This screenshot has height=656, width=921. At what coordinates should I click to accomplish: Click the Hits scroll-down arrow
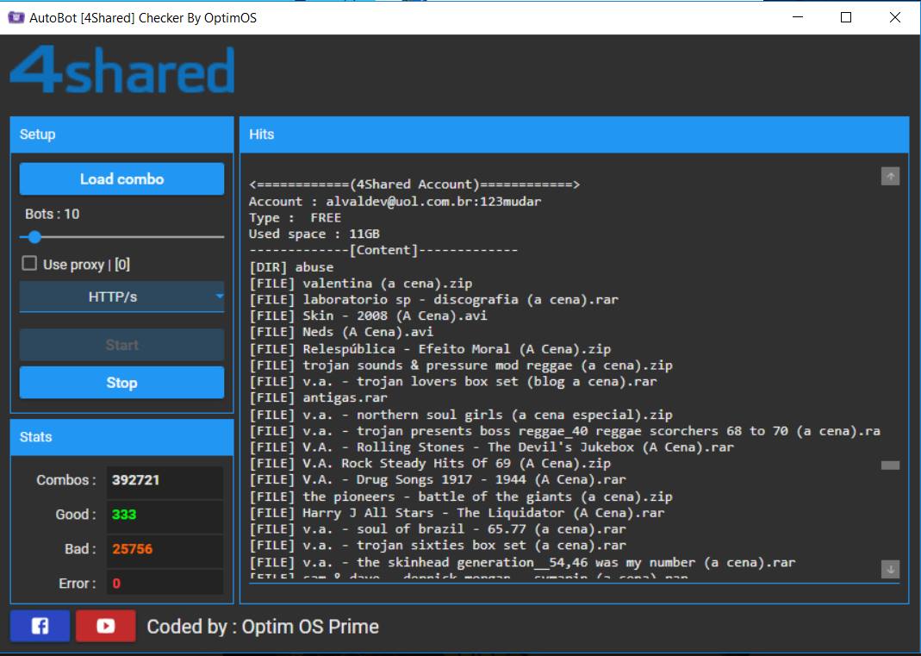(x=890, y=569)
